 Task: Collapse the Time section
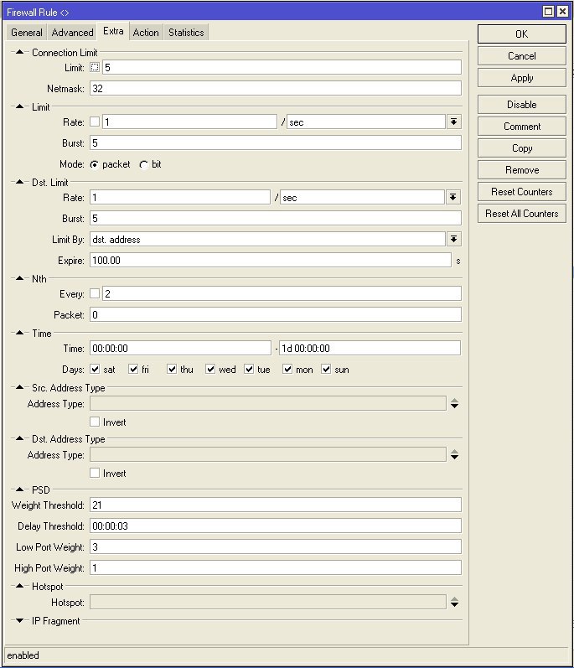coord(19,333)
